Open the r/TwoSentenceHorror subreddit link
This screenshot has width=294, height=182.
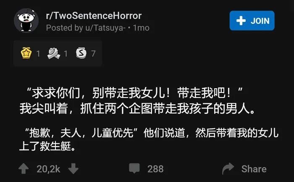pyautogui.click(x=94, y=16)
